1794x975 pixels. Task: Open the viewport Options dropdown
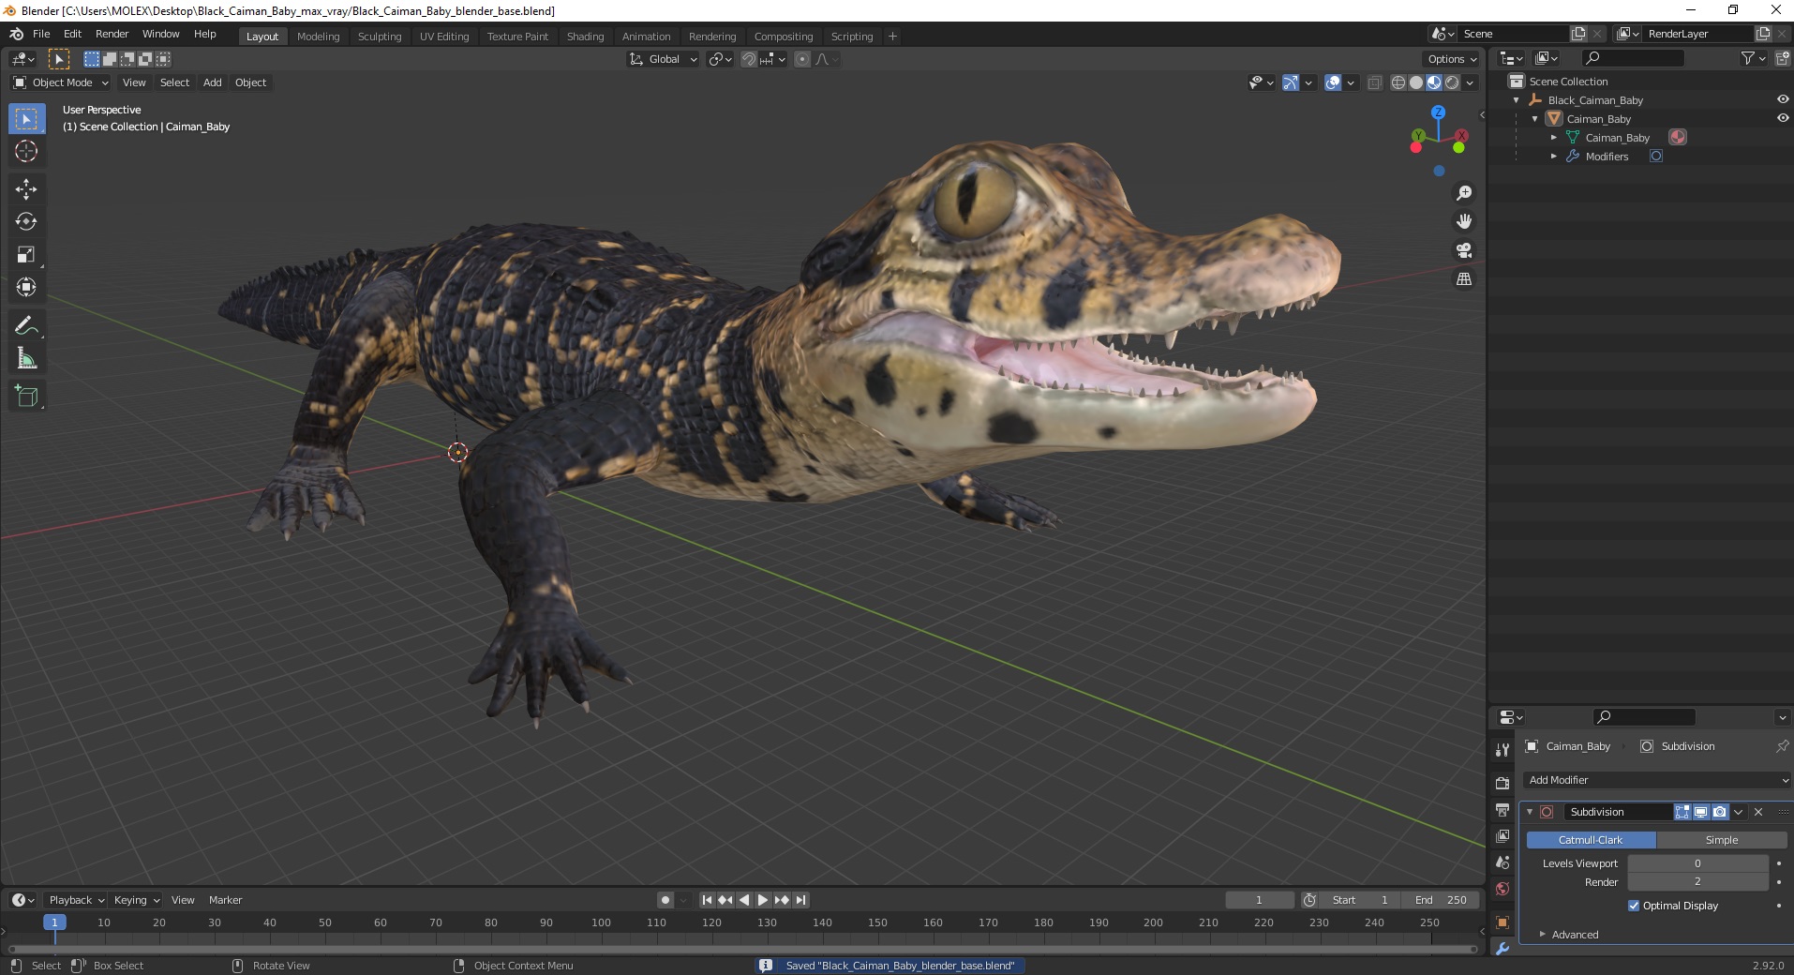(x=1452, y=59)
